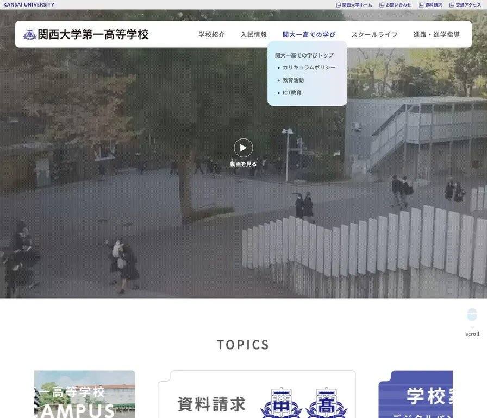
Task: Open the 入試情報 menu
Action: tap(254, 34)
